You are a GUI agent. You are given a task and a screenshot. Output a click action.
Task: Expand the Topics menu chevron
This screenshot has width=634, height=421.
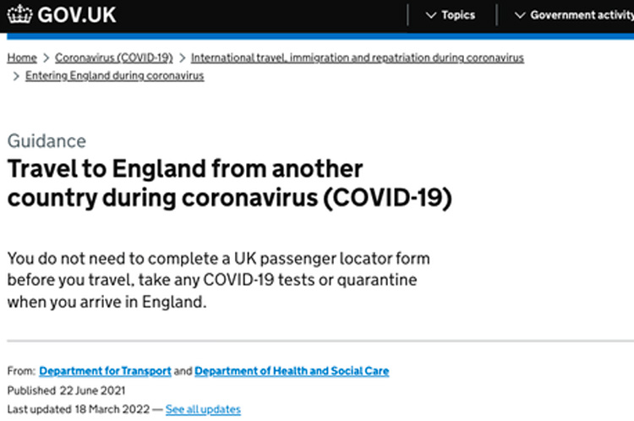click(431, 15)
